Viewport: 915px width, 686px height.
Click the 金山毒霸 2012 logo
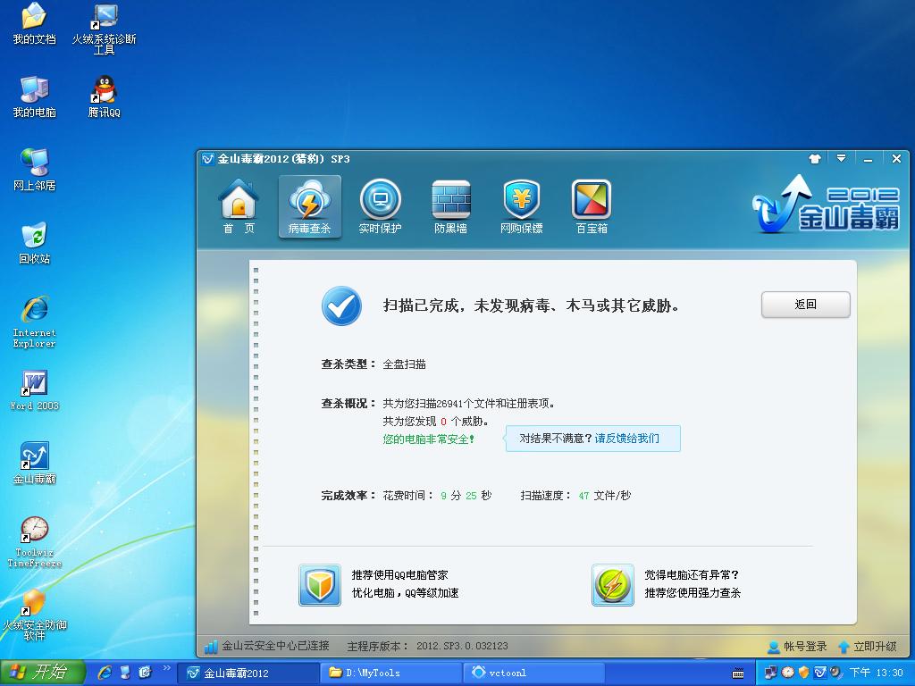coord(826,205)
